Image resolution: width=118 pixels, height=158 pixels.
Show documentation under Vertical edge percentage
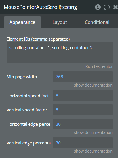[93, 151]
